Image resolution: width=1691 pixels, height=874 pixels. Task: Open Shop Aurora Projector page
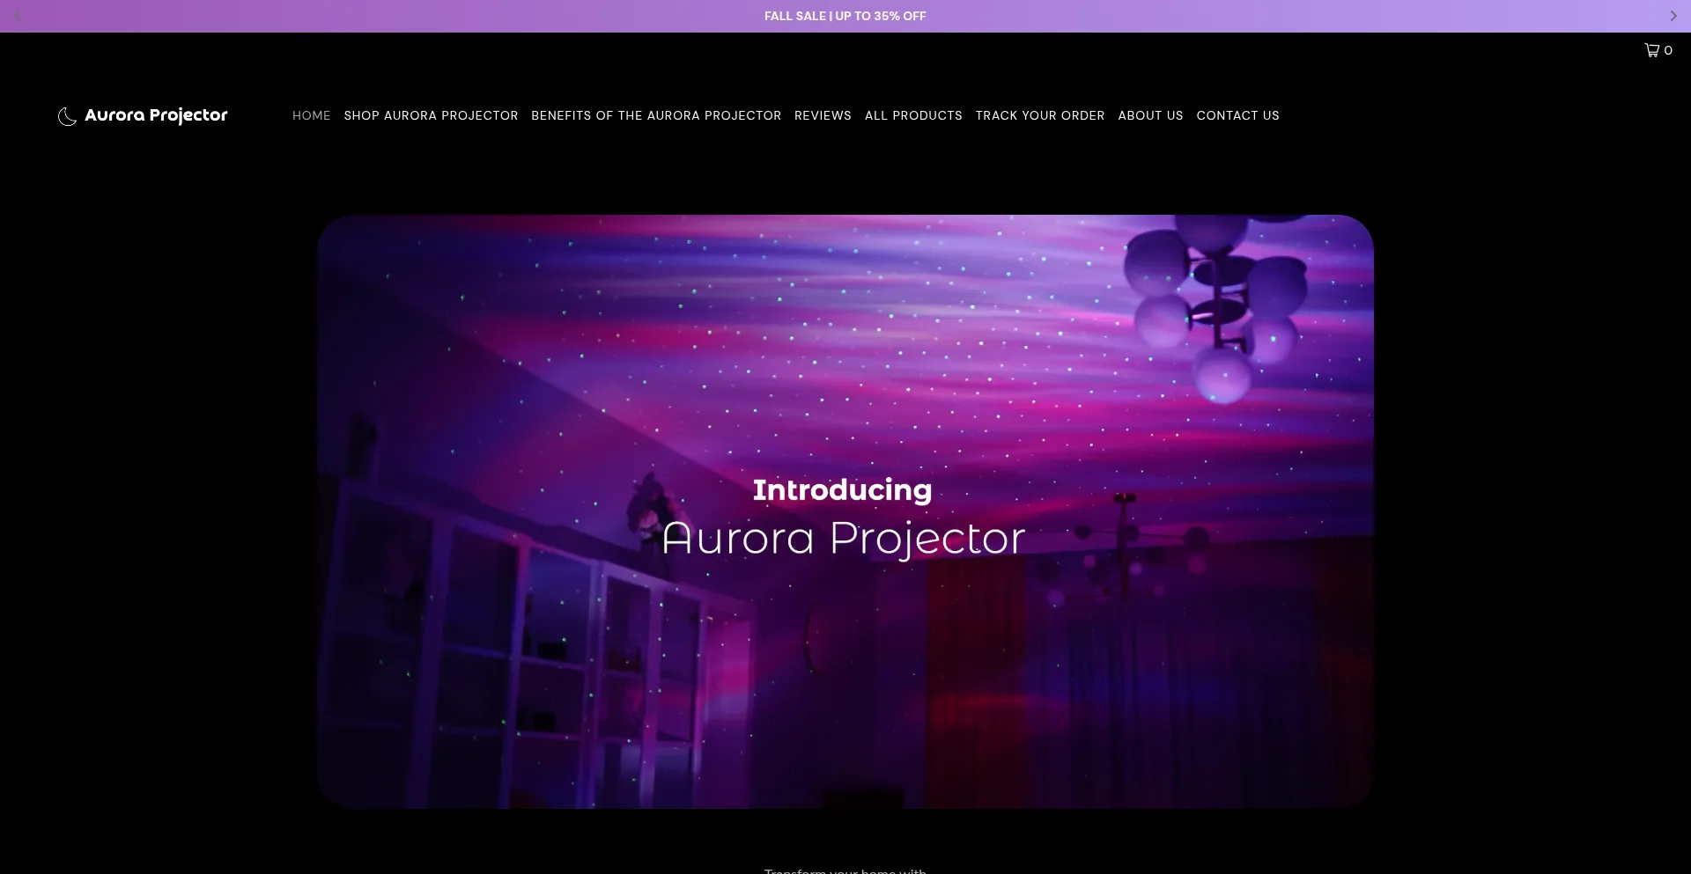431,115
